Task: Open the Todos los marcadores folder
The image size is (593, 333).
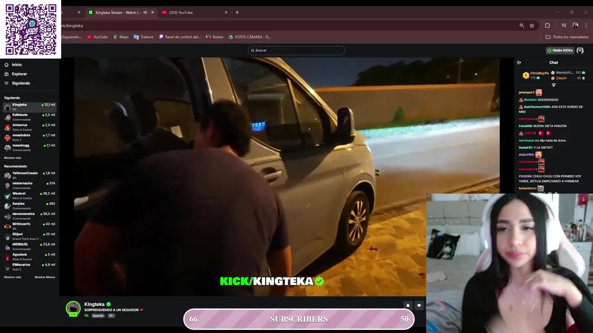Action: point(567,37)
